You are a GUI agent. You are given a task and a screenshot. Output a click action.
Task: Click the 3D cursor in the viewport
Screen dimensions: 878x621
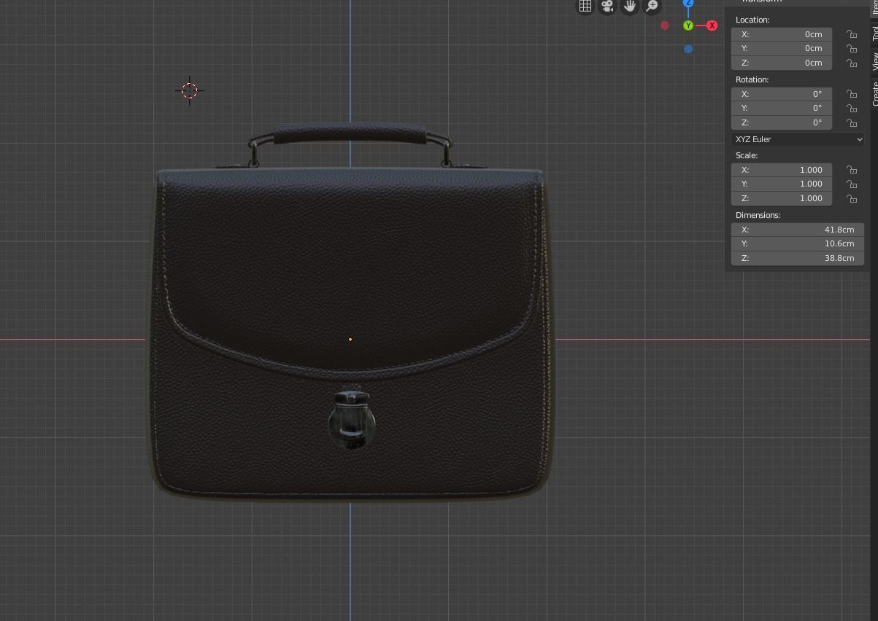189,90
